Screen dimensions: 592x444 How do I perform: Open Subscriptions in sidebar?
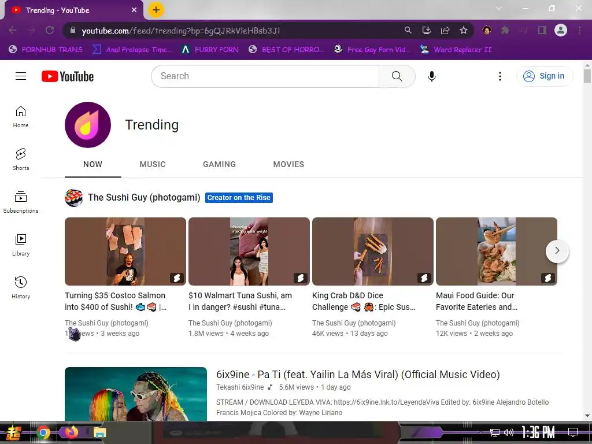tap(21, 202)
